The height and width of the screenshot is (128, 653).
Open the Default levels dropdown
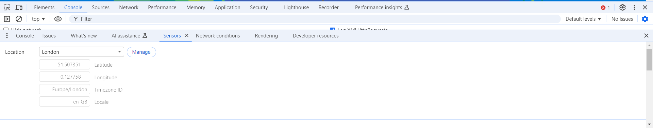(x=583, y=19)
